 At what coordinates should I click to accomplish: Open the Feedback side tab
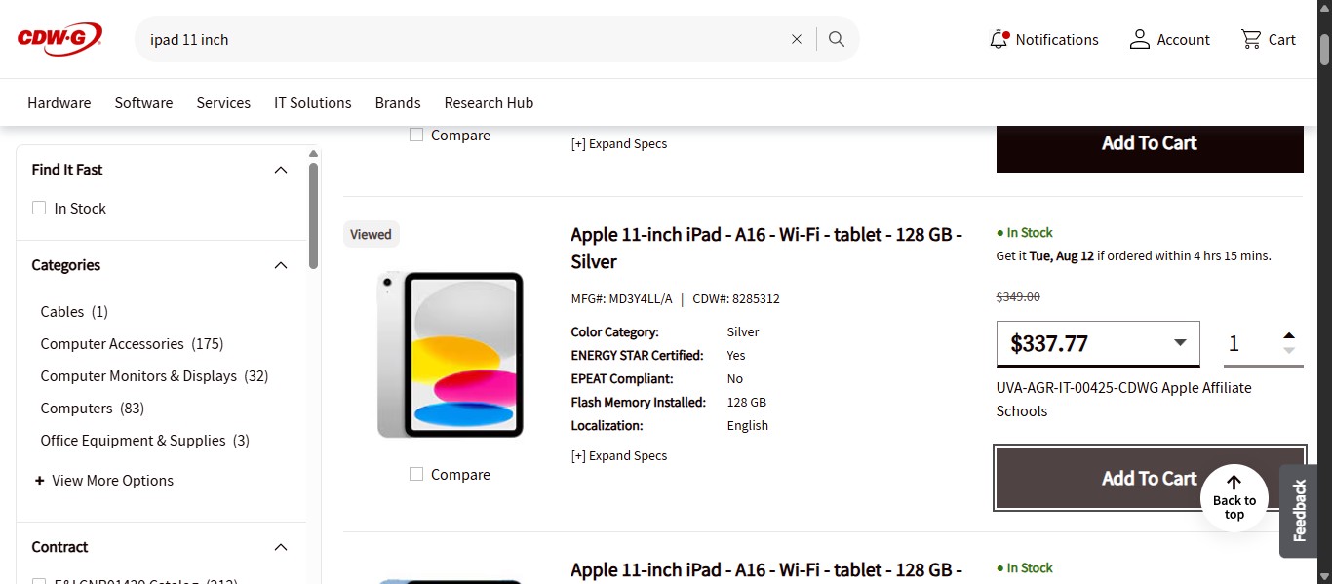[x=1299, y=511]
